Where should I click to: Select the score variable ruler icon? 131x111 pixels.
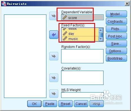tap(65, 18)
